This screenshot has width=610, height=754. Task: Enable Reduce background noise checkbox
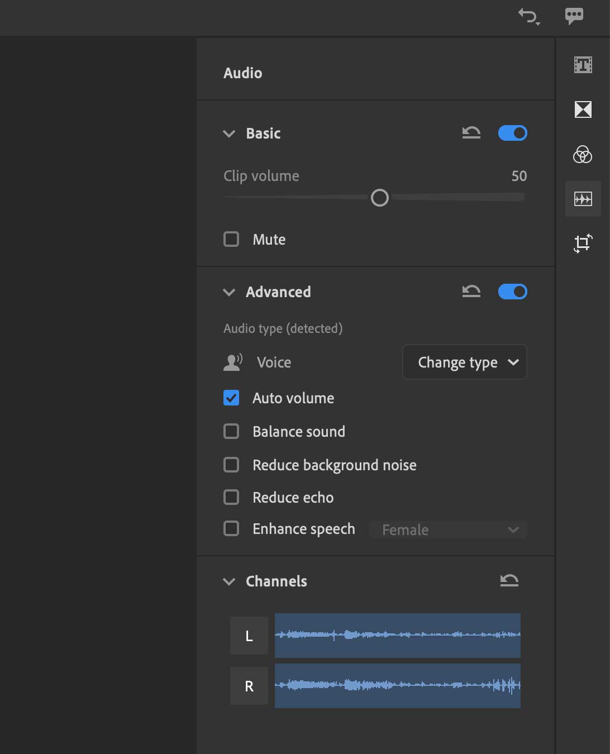pyautogui.click(x=231, y=465)
